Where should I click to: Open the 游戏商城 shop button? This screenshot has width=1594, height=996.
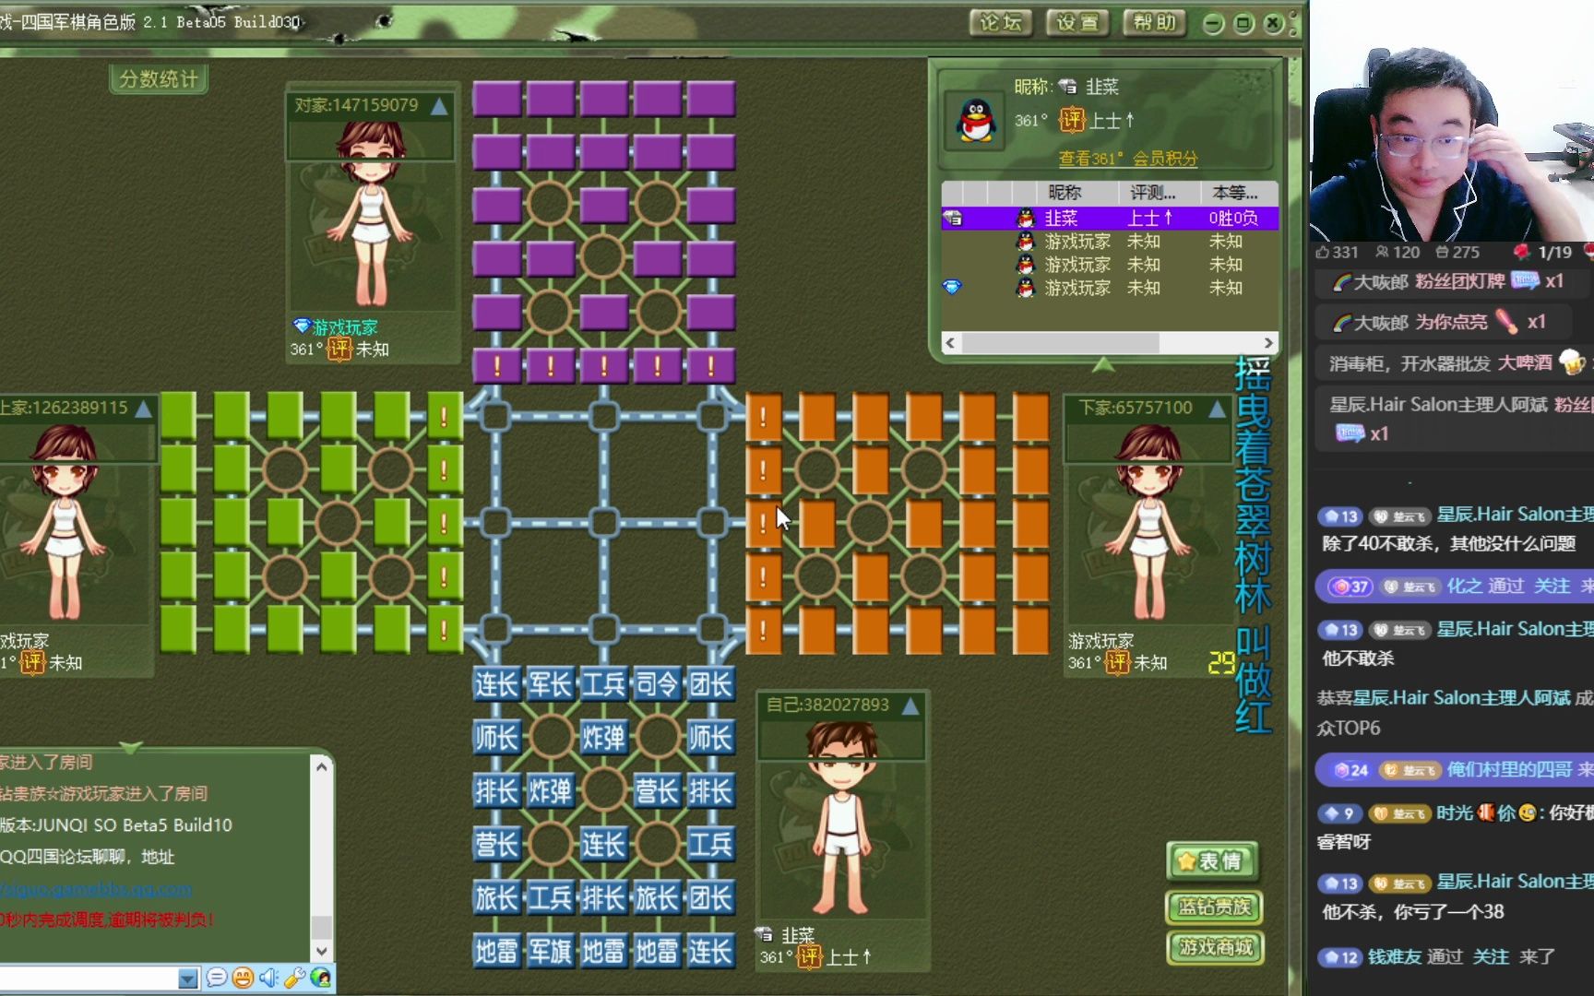tap(1214, 947)
